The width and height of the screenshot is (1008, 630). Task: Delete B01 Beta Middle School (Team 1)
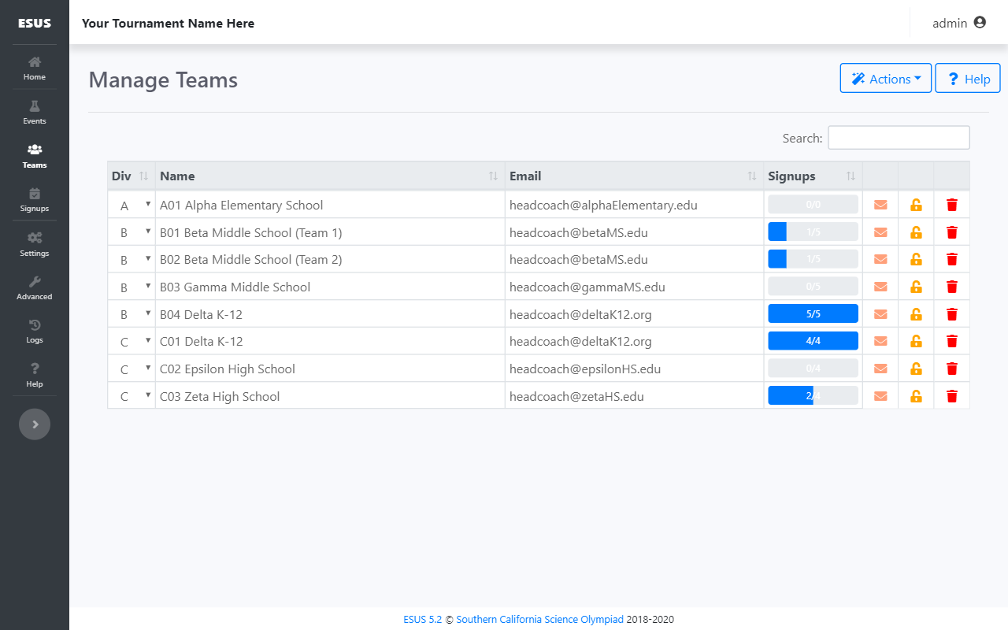click(x=952, y=232)
